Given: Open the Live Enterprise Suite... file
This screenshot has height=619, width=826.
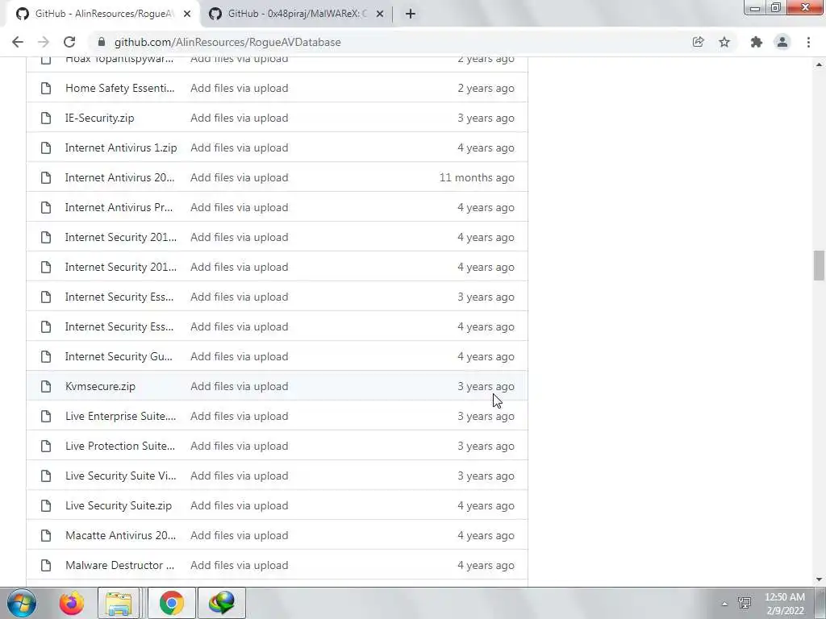Looking at the screenshot, I should [x=121, y=417].
